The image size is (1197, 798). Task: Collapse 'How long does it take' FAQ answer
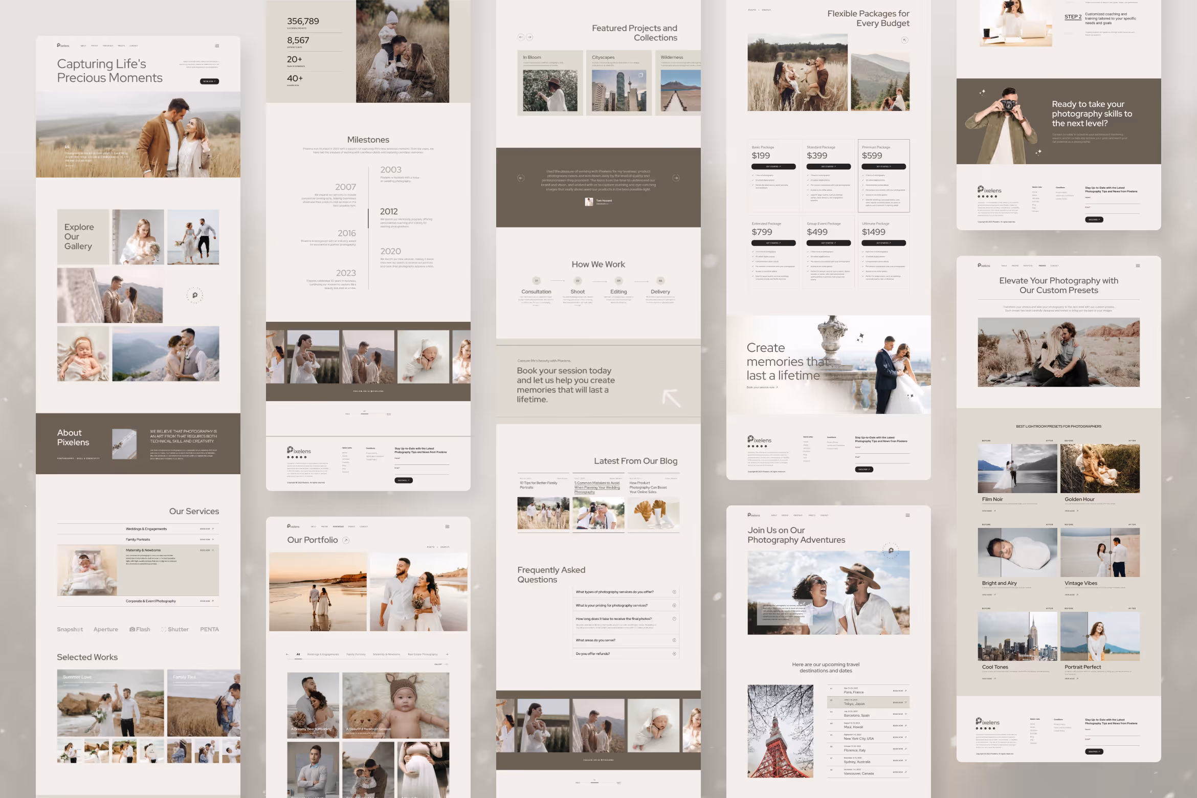pyautogui.click(x=674, y=618)
